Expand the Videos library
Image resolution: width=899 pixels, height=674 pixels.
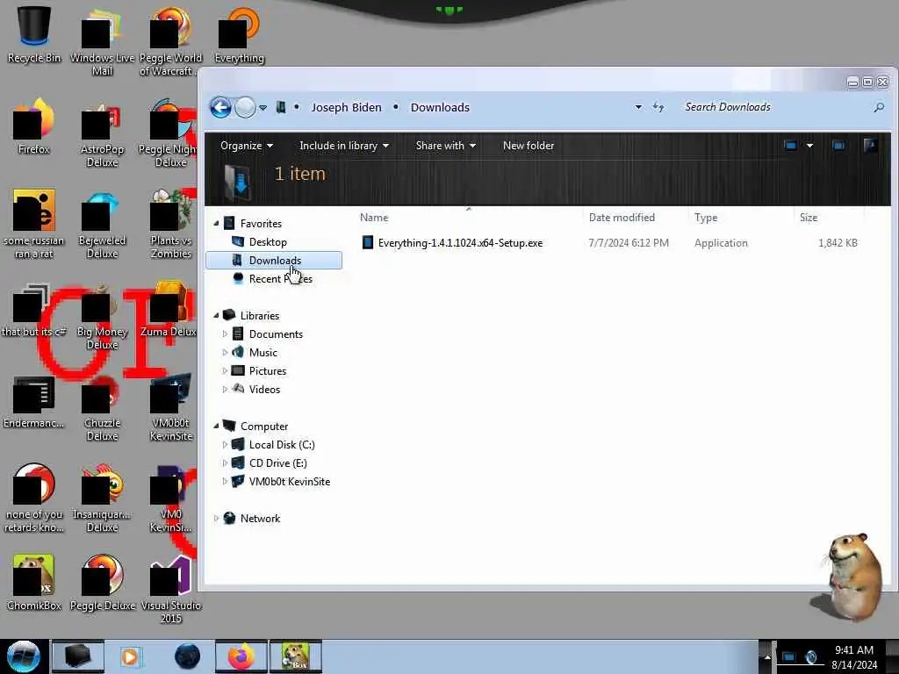[x=225, y=389]
